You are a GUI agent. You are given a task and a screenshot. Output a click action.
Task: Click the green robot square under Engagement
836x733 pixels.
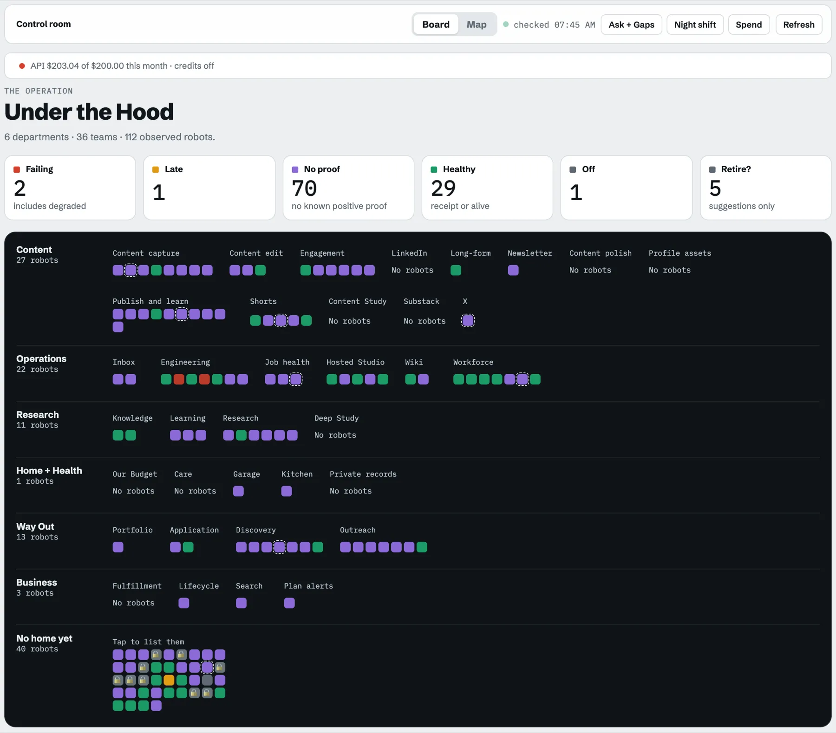coord(306,270)
